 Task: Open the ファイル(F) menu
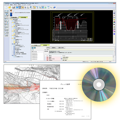(x=7, y=5)
